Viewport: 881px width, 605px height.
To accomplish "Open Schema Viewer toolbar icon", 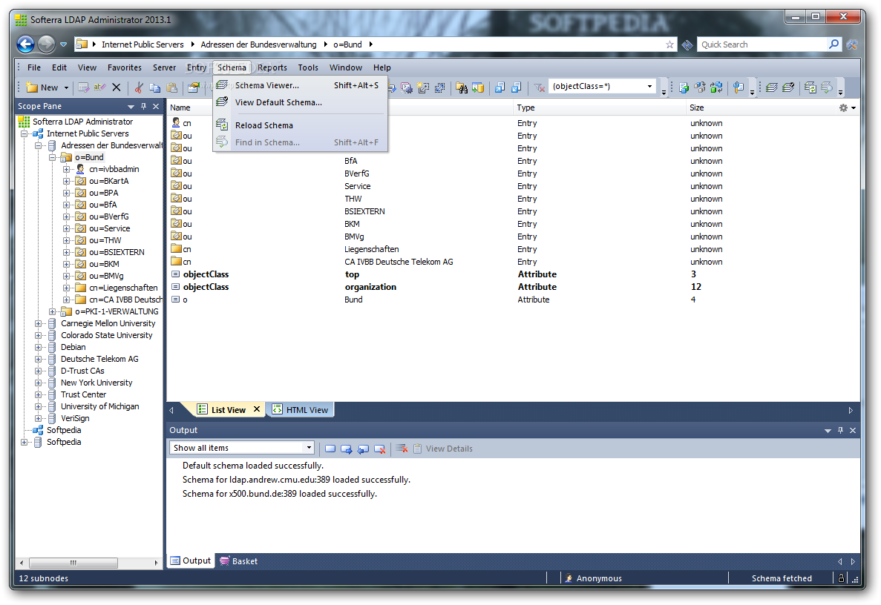I will (771, 87).
